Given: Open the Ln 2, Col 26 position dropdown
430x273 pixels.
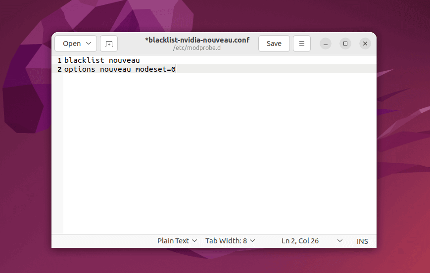Looking at the screenshot, I should click(x=312, y=241).
